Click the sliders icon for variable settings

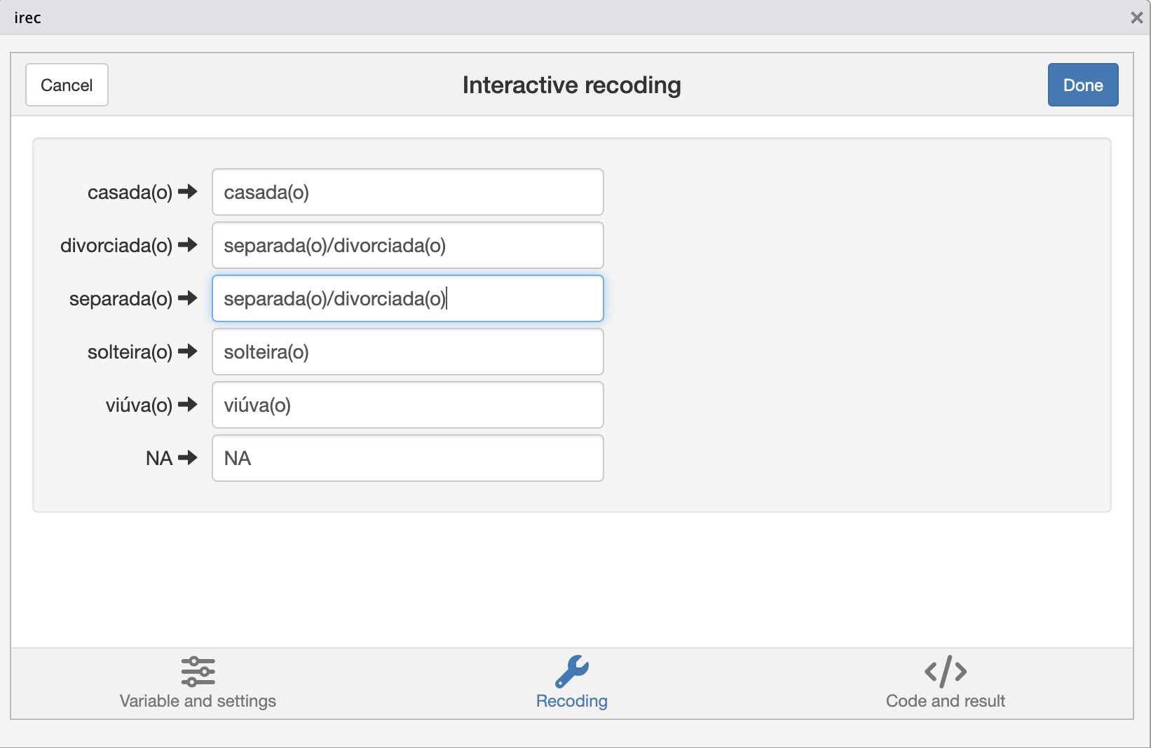coord(198,671)
